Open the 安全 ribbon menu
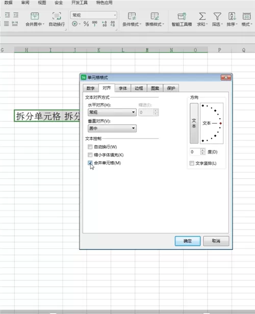Image resolution: width=255 pixels, height=314 pixels. point(59,3)
